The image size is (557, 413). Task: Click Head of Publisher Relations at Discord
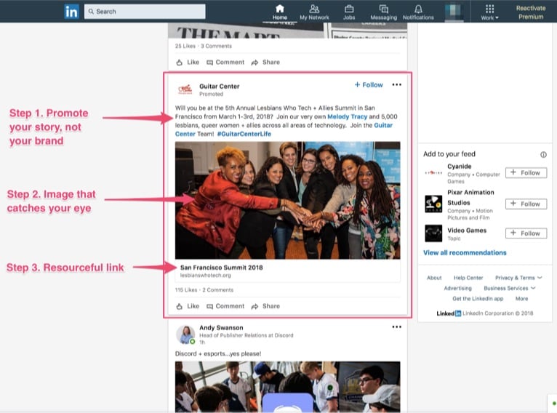coord(247,335)
